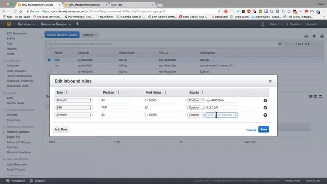Open the Support menu
The height and width of the screenshot is (184, 327).
(x=312, y=24)
